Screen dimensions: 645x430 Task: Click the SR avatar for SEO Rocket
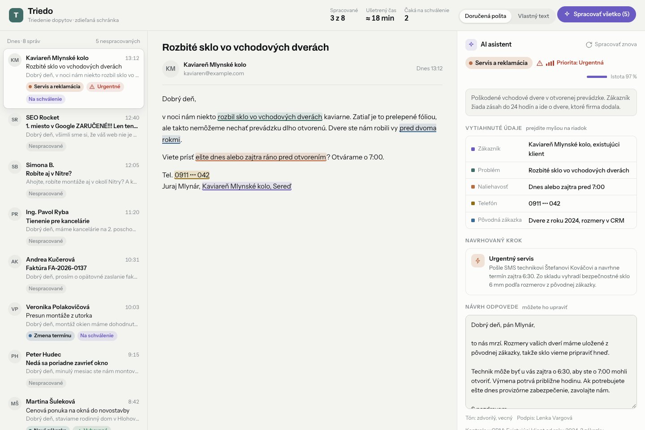(15, 120)
